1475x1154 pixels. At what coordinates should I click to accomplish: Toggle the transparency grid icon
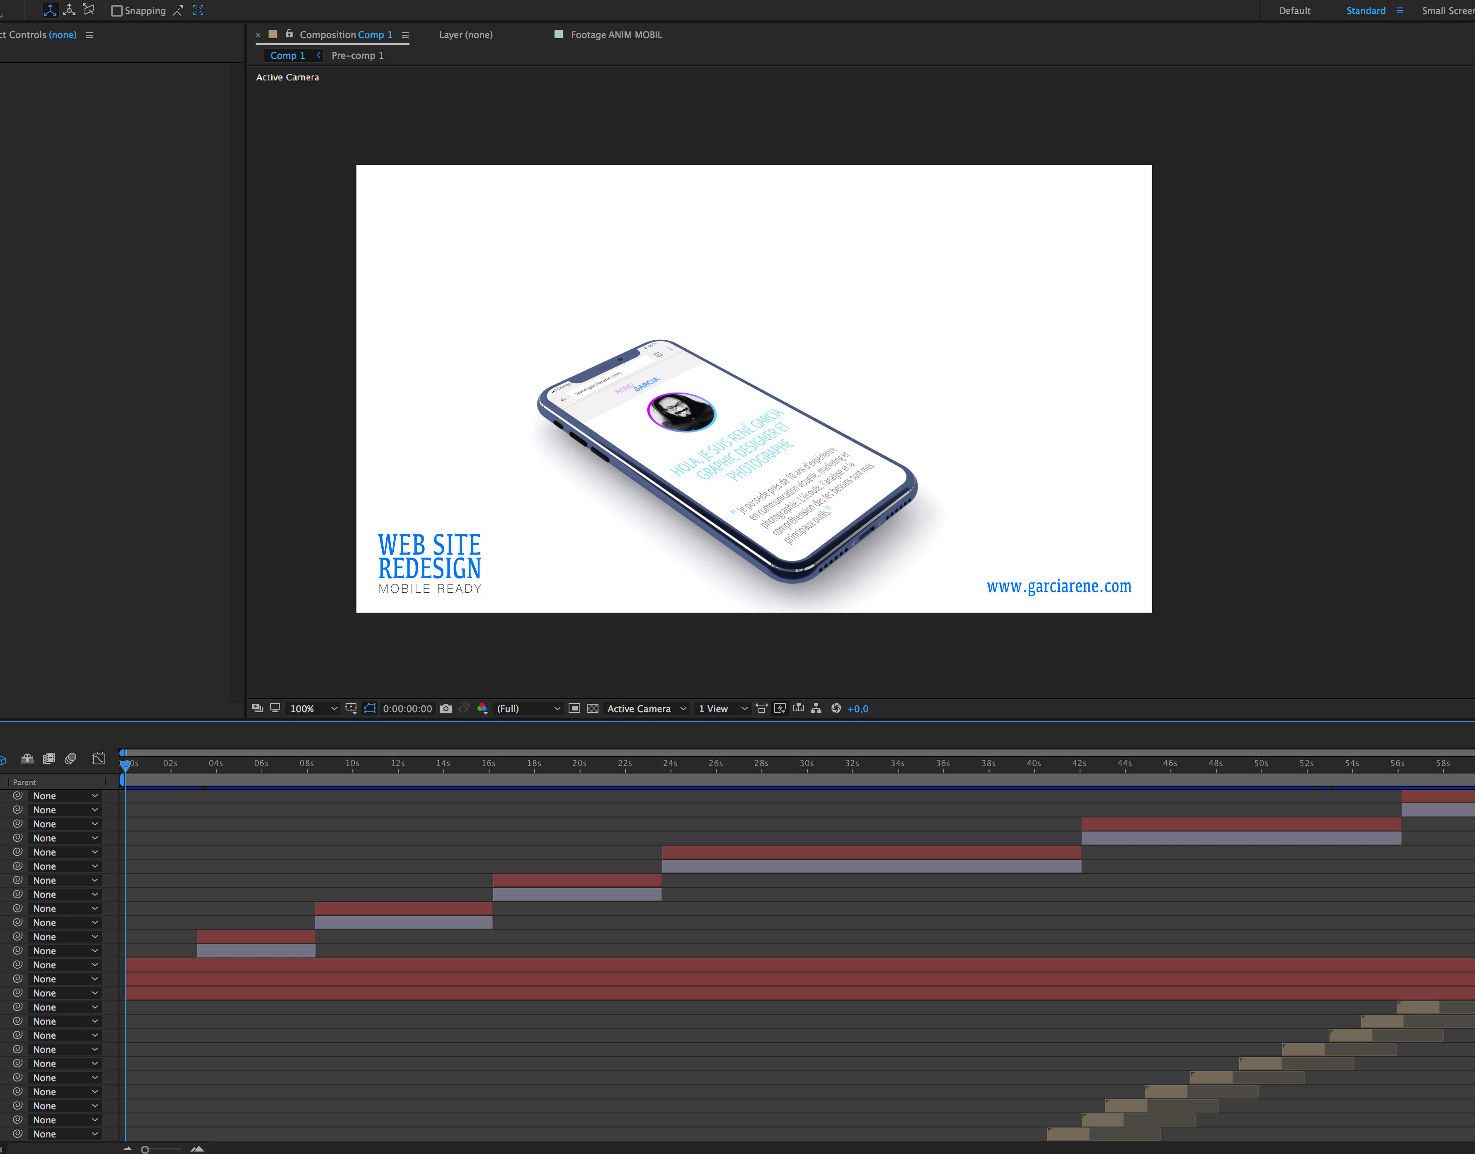[592, 708]
